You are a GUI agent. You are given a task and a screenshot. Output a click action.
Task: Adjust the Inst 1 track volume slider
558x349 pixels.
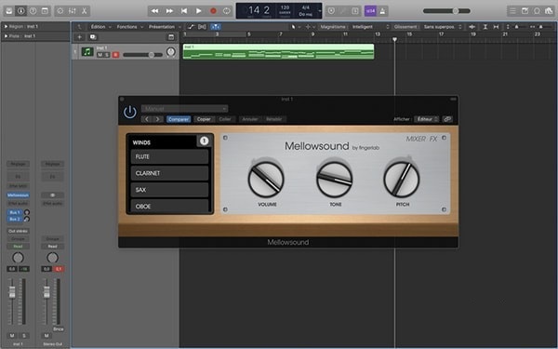pyautogui.click(x=142, y=55)
